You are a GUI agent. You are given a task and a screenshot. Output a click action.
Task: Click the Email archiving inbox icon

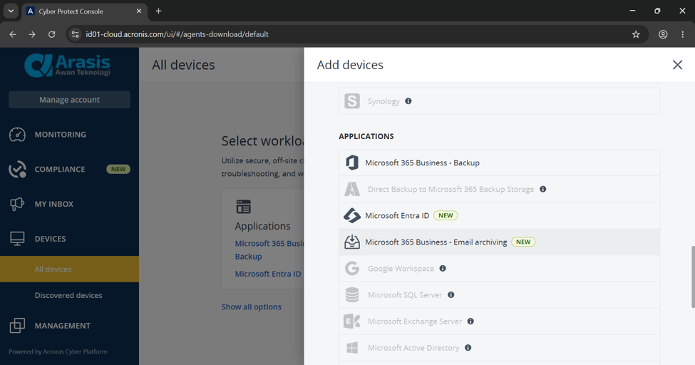(x=352, y=242)
